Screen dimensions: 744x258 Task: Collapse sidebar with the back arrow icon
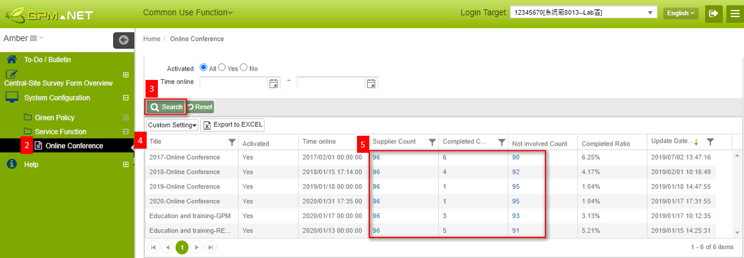124,40
